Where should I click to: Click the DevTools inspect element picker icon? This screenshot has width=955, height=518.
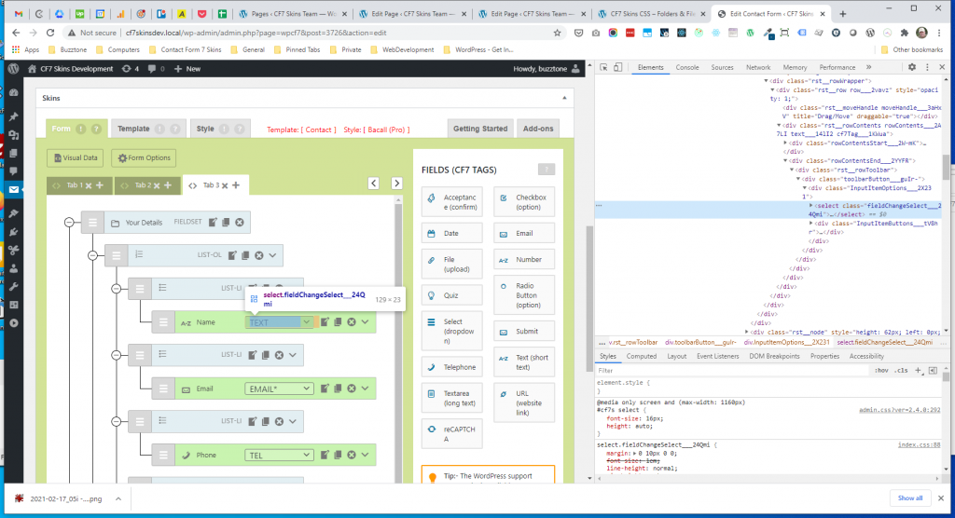click(x=603, y=68)
